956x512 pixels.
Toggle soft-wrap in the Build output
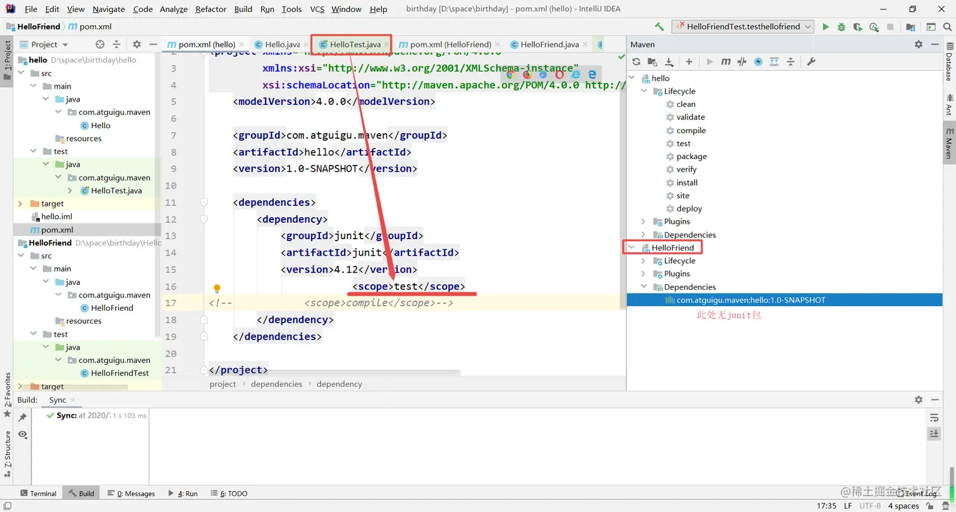pyautogui.click(x=934, y=417)
